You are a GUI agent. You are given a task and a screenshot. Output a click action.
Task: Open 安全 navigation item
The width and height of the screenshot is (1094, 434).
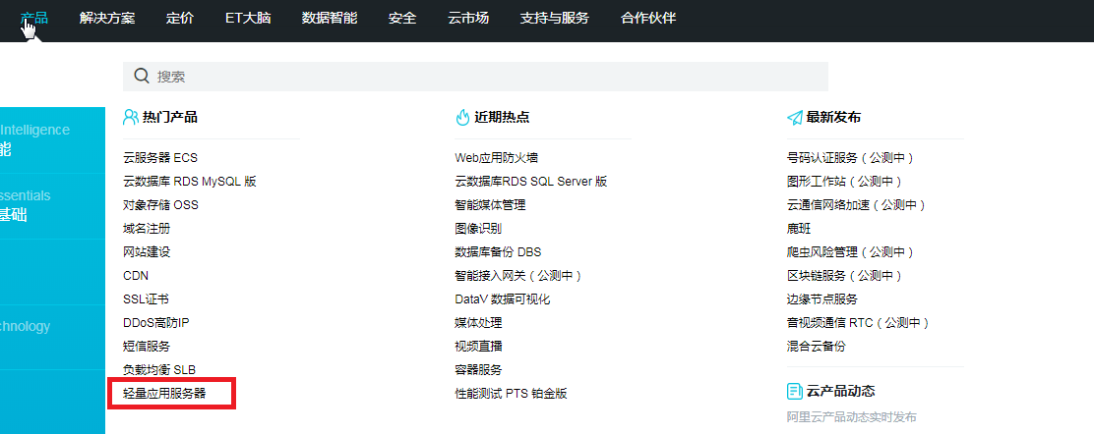pyautogui.click(x=402, y=18)
